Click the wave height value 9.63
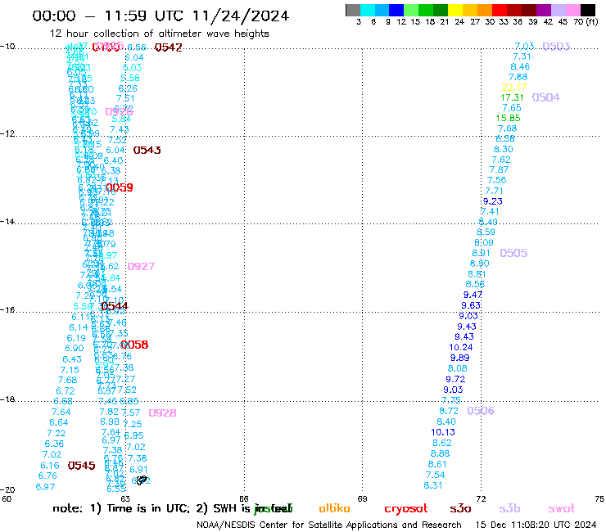The image size is (606, 532). click(x=471, y=305)
